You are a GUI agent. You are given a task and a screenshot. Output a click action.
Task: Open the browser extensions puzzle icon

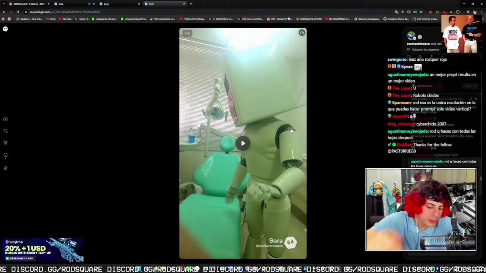pos(458,12)
